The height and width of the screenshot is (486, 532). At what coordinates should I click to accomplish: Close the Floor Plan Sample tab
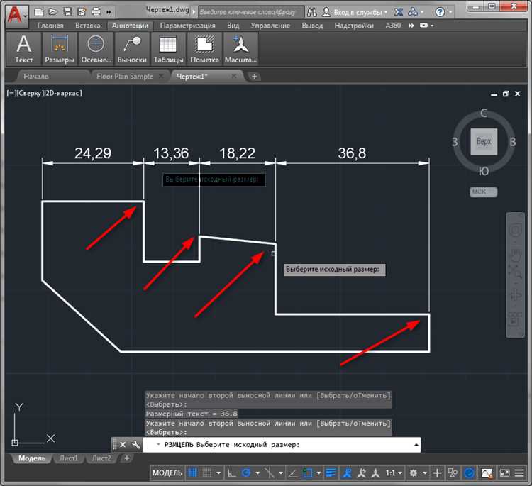pos(161,76)
